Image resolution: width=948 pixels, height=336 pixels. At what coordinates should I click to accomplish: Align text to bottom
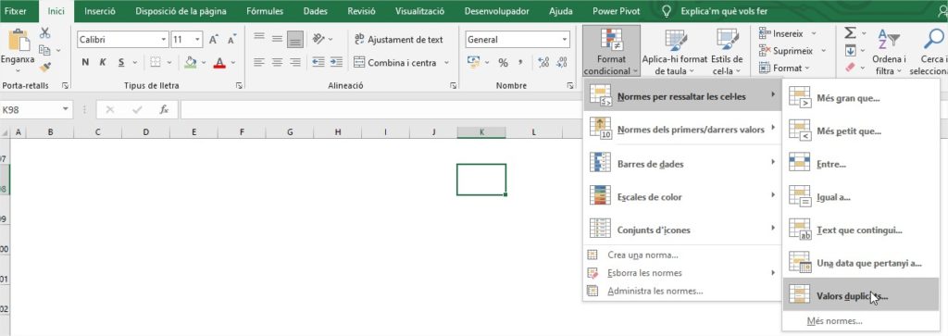[x=295, y=39]
